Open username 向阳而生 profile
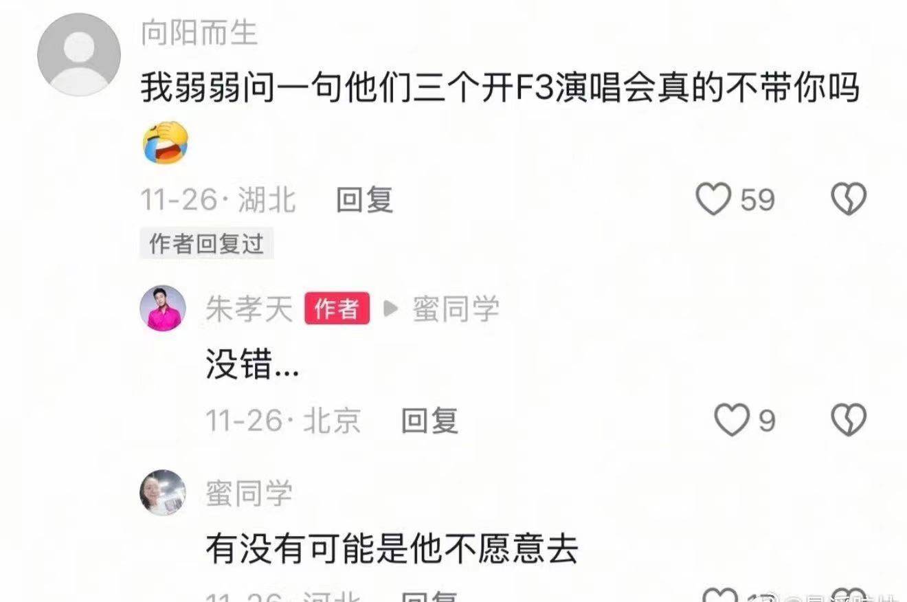Screen dimensions: 907x602 tap(199, 32)
